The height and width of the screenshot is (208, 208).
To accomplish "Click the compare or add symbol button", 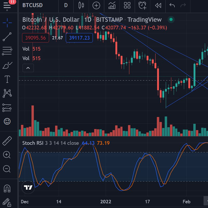I will coord(96,6).
